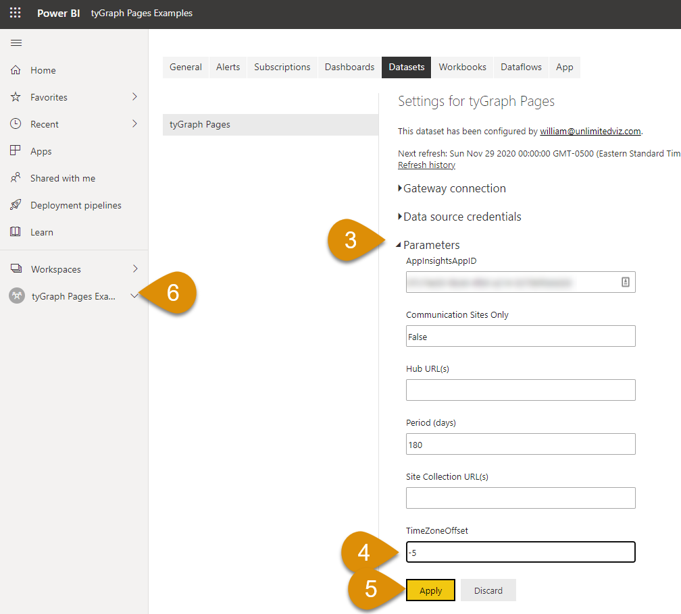Click the Recent clock icon

pyautogui.click(x=16, y=124)
